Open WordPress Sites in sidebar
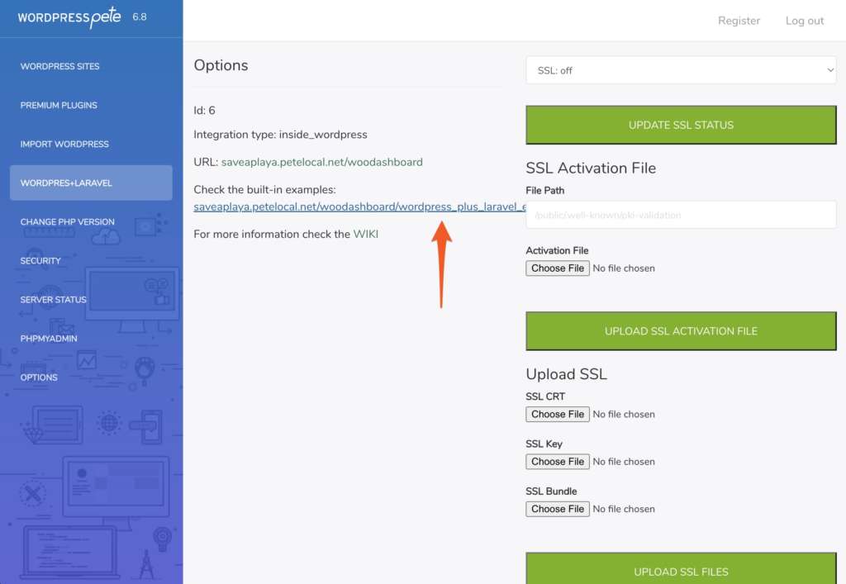846x584 pixels. [x=59, y=67]
